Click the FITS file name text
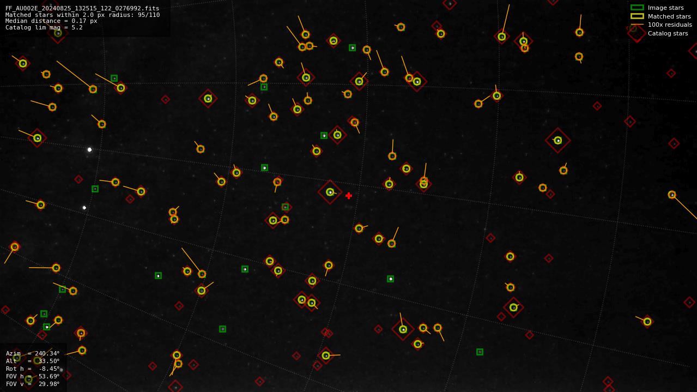 click(82, 8)
